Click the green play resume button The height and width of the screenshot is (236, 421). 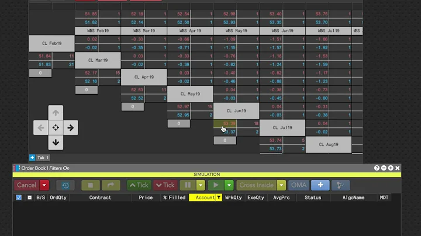pos(216,185)
